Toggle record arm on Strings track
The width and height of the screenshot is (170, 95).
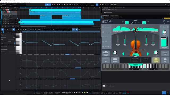point(7,10)
